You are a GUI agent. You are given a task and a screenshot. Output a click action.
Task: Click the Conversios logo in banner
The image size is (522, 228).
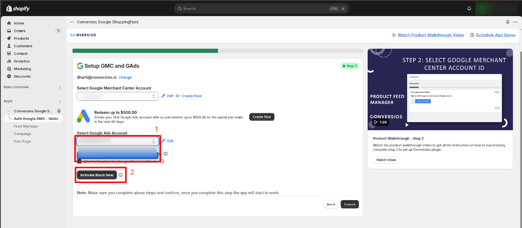[x=83, y=35]
